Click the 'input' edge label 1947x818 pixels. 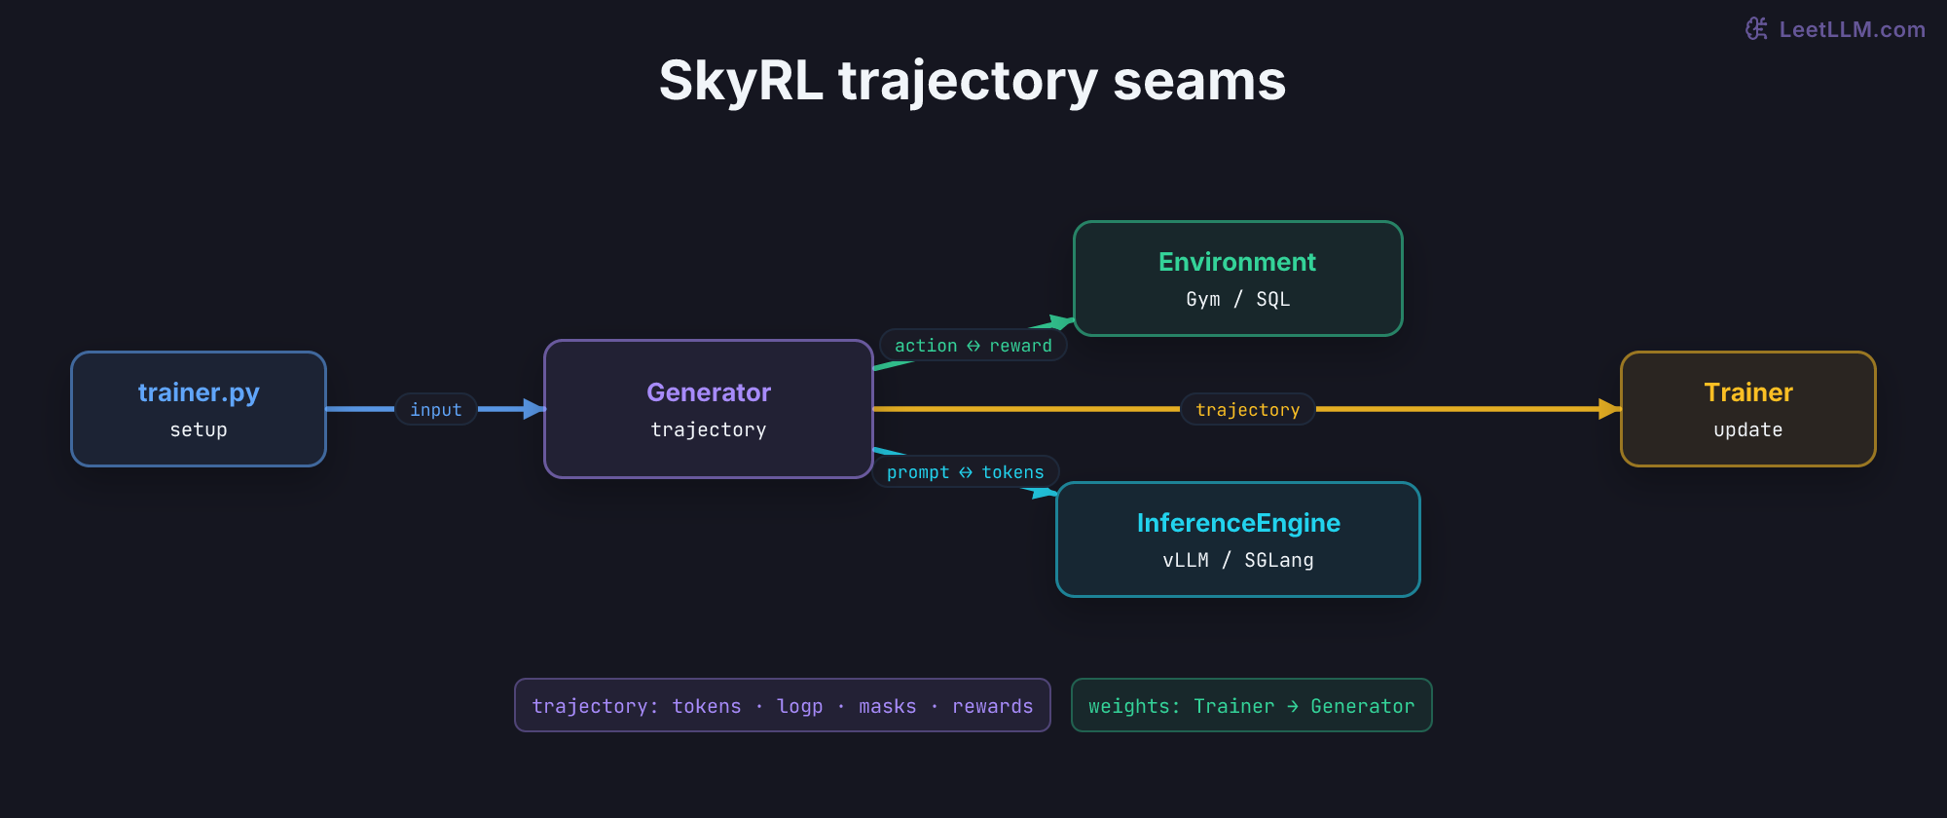pyautogui.click(x=436, y=410)
